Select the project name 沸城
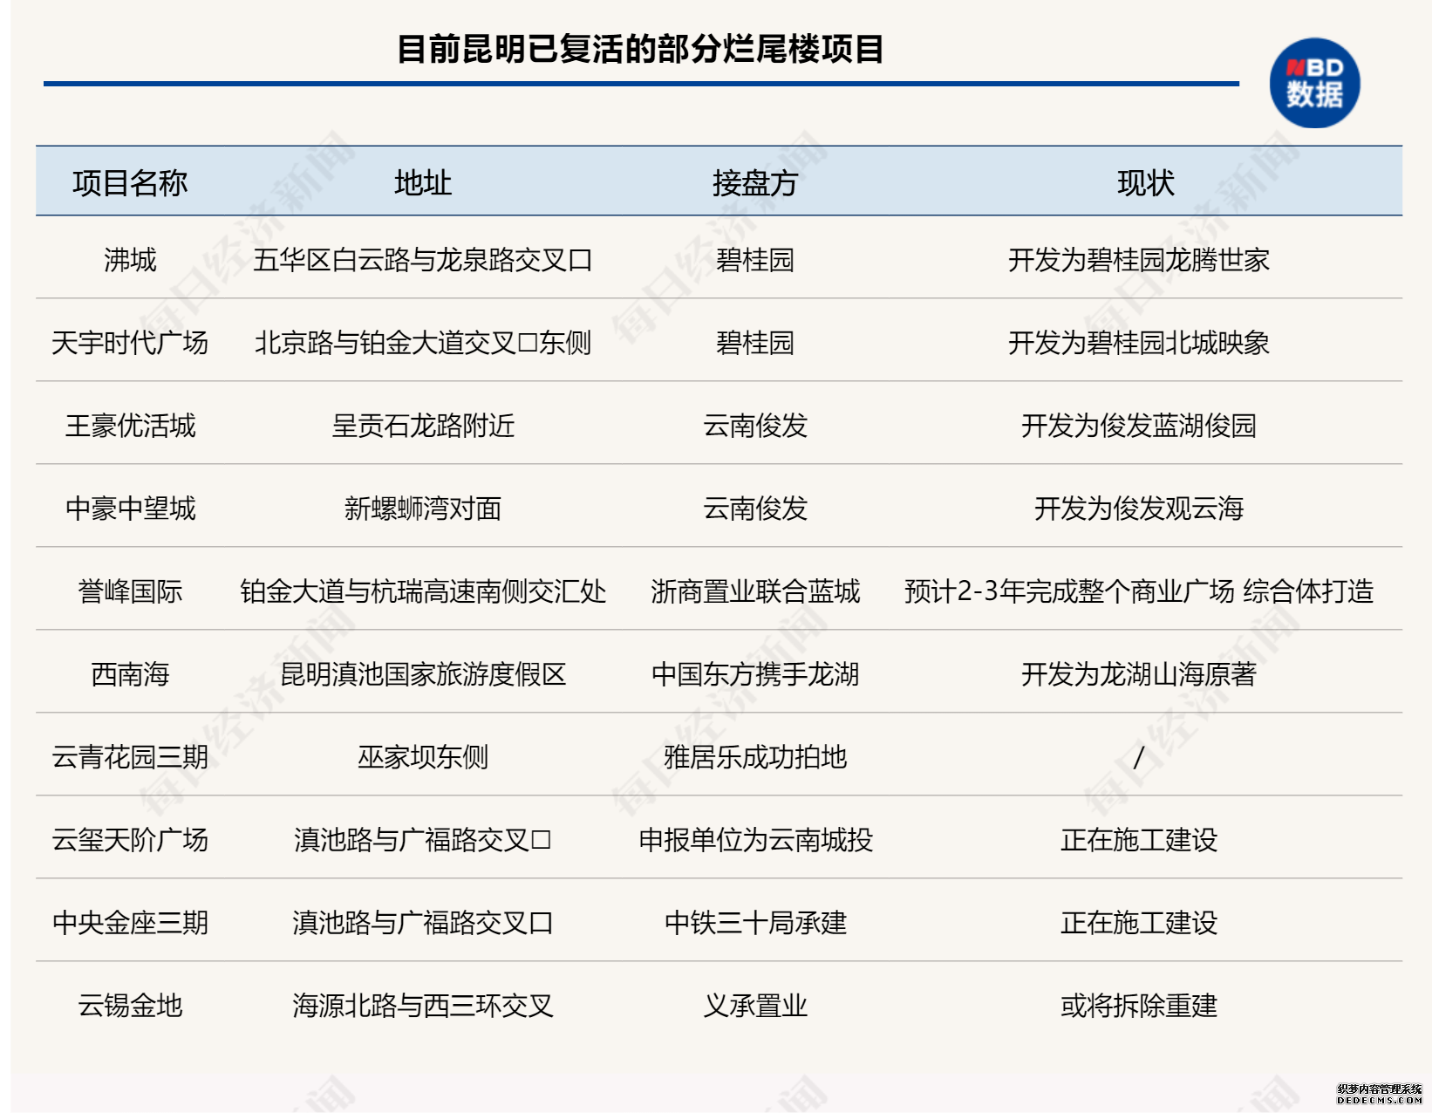Screen dimensions: 1432x1113 130,260
